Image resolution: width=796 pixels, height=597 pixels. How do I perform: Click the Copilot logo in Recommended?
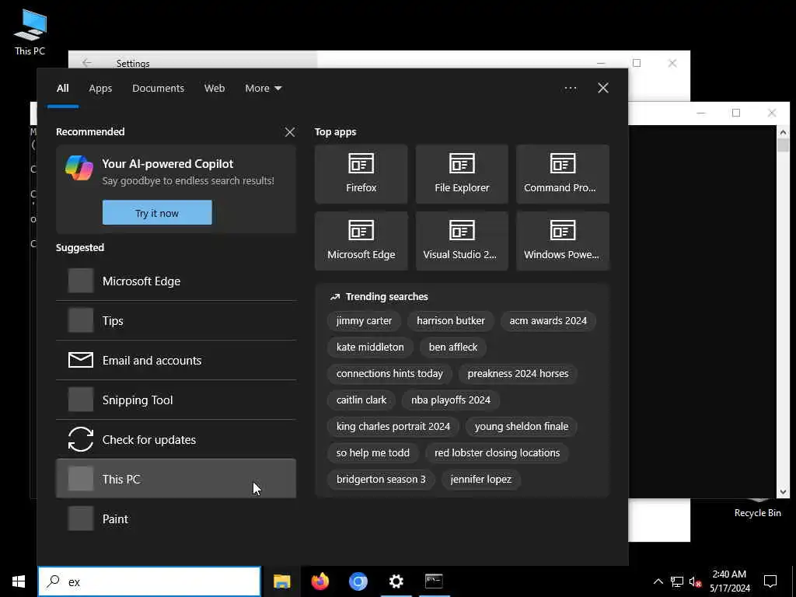pos(79,168)
